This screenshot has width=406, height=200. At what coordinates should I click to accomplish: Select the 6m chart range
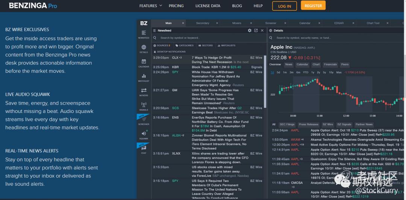pyautogui.click(x=298, y=72)
